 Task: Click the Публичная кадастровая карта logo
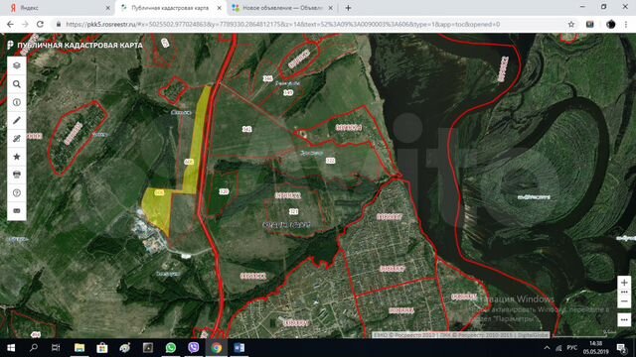[x=76, y=45]
